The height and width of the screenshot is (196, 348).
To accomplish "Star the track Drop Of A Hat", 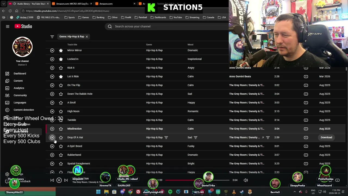I will coord(61,137).
